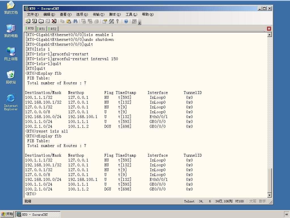
Task: Click the final <RT0> prompt line
Action: [x=31, y=194]
